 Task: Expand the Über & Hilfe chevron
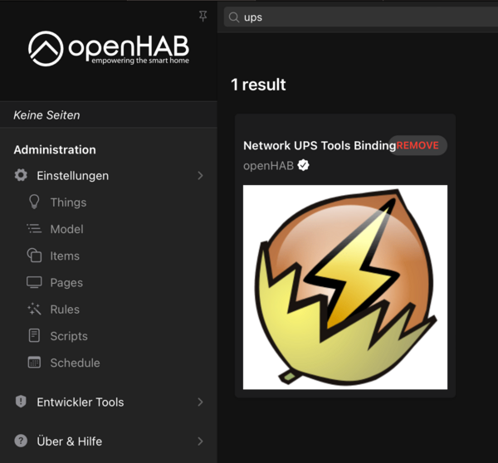click(x=200, y=441)
